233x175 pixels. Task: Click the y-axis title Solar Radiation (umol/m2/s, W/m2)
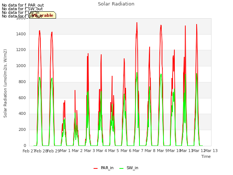click(x=5, y=83)
